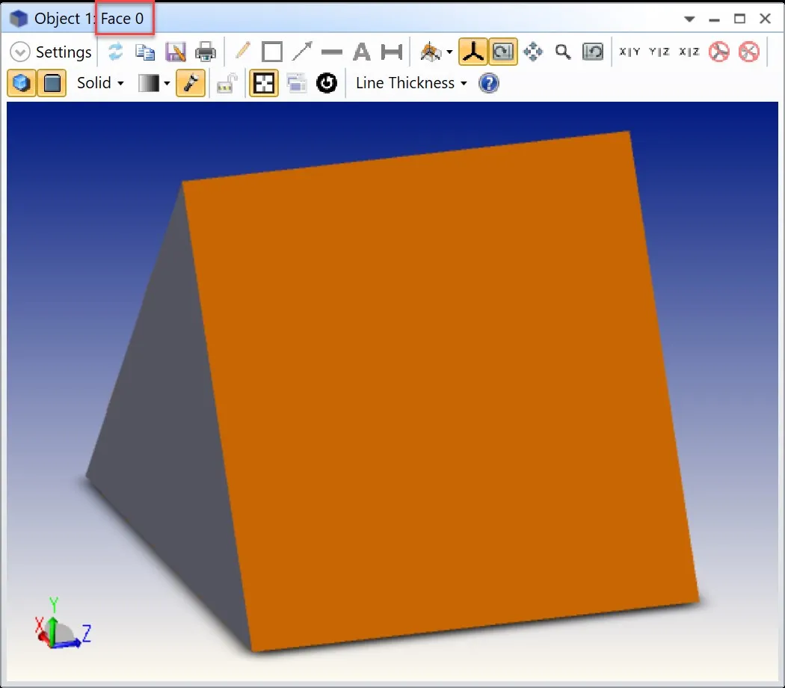785x688 pixels.
Task: Click the magnifier zoom icon
Action: click(x=563, y=52)
